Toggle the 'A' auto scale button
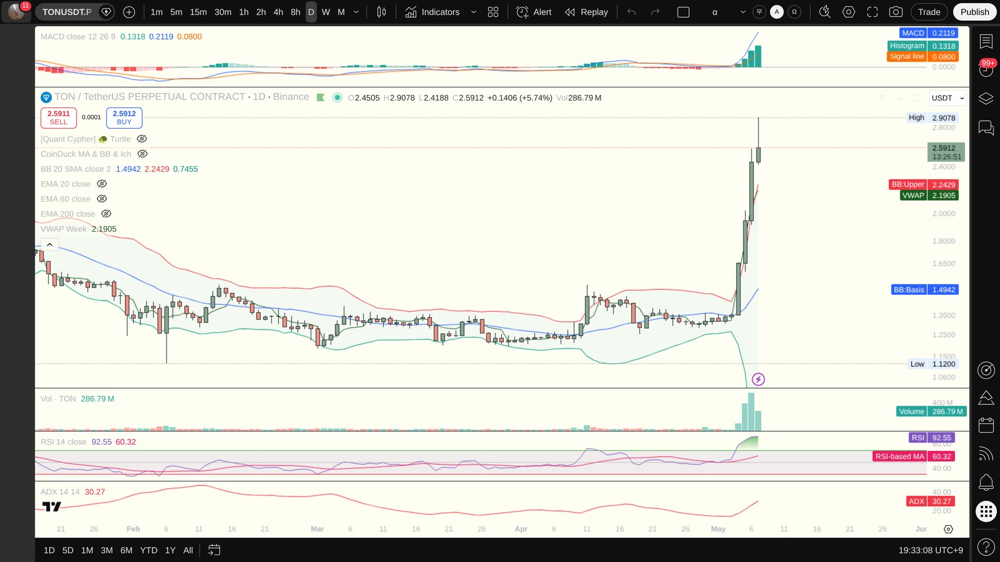Screen dimensions: 1000x562 point(777,12)
